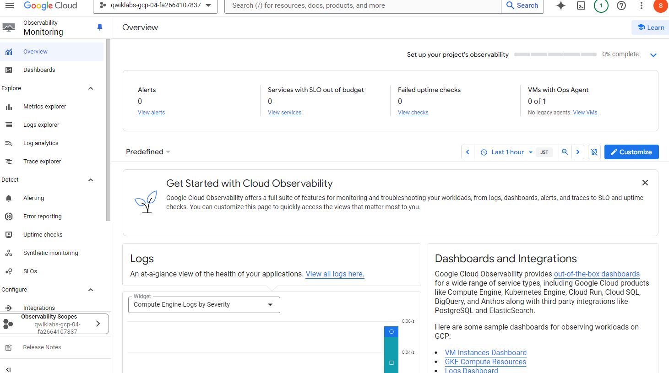Open the Last 1 hour time dropdown

click(x=507, y=152)
